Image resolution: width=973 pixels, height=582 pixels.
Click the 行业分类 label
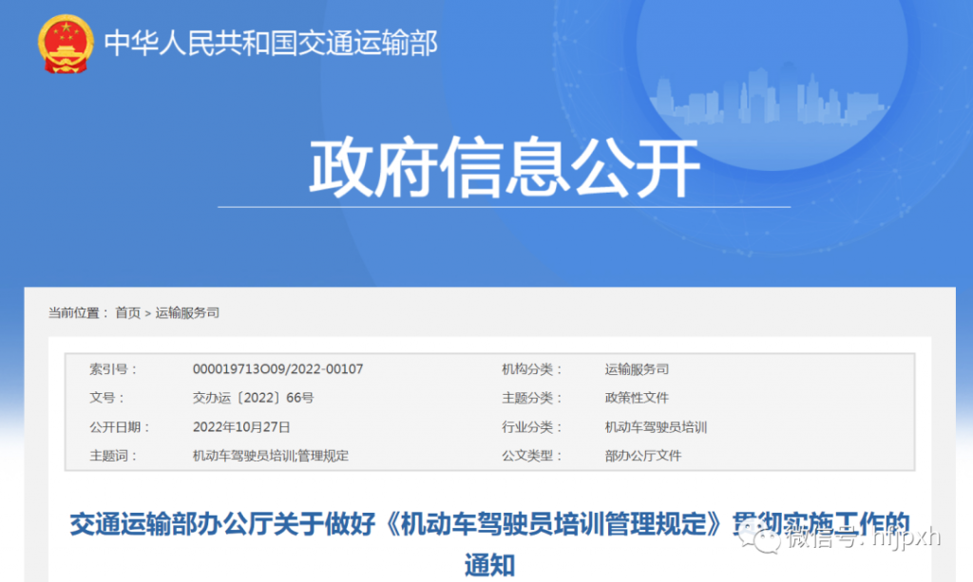coord(531,427)
